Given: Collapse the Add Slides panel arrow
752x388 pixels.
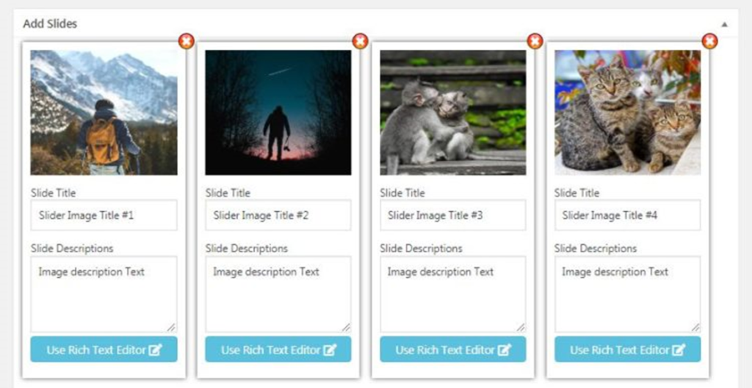Looking at the screenshot, I should pyautogui.click(x=724, y=24).
